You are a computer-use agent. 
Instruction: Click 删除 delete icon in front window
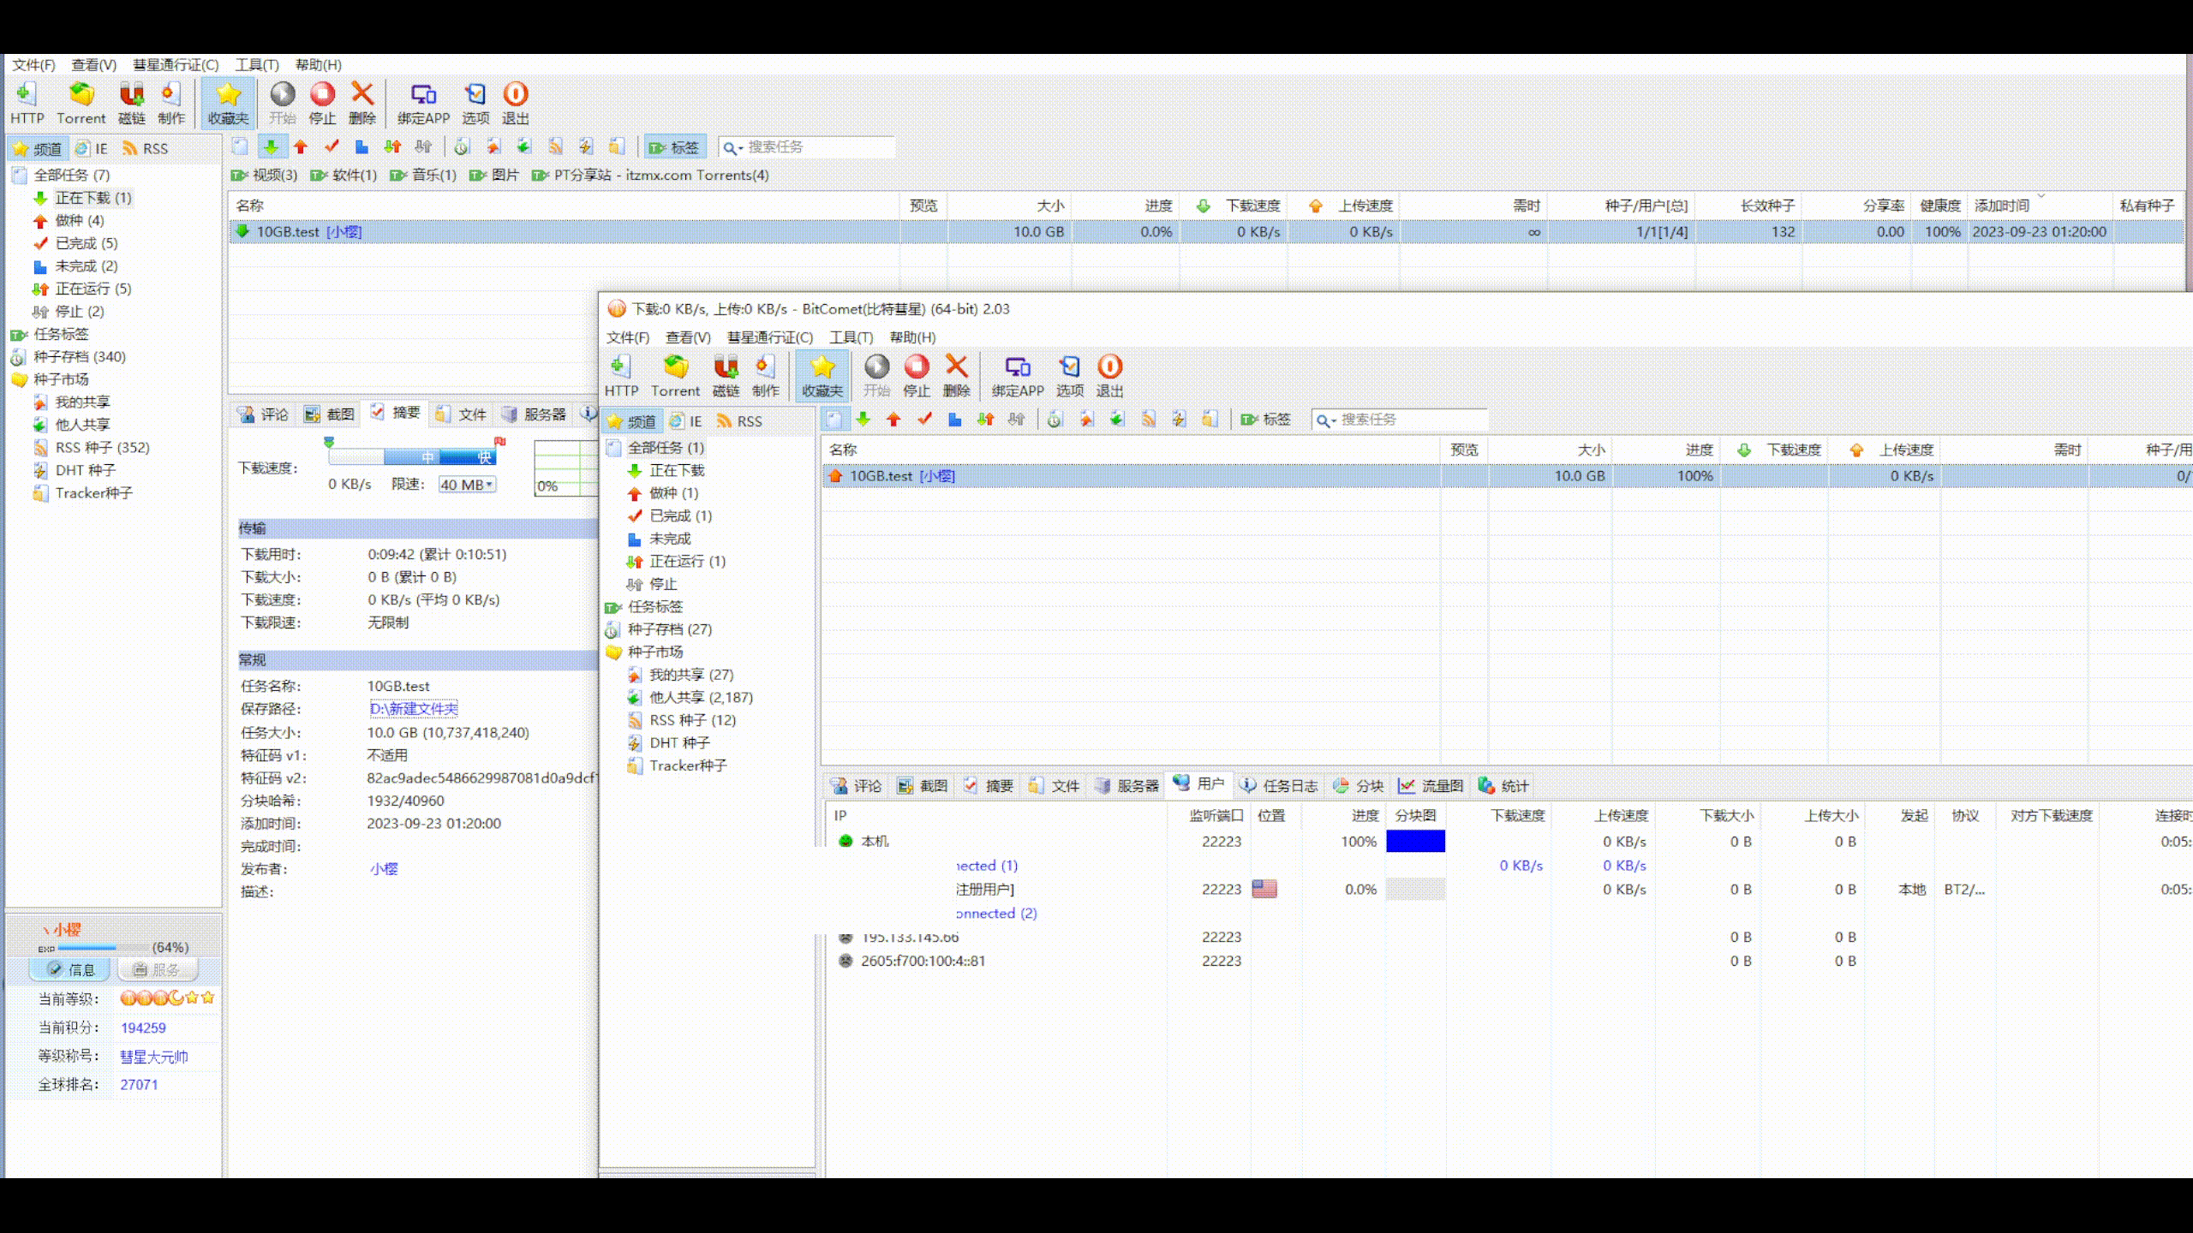957,375
